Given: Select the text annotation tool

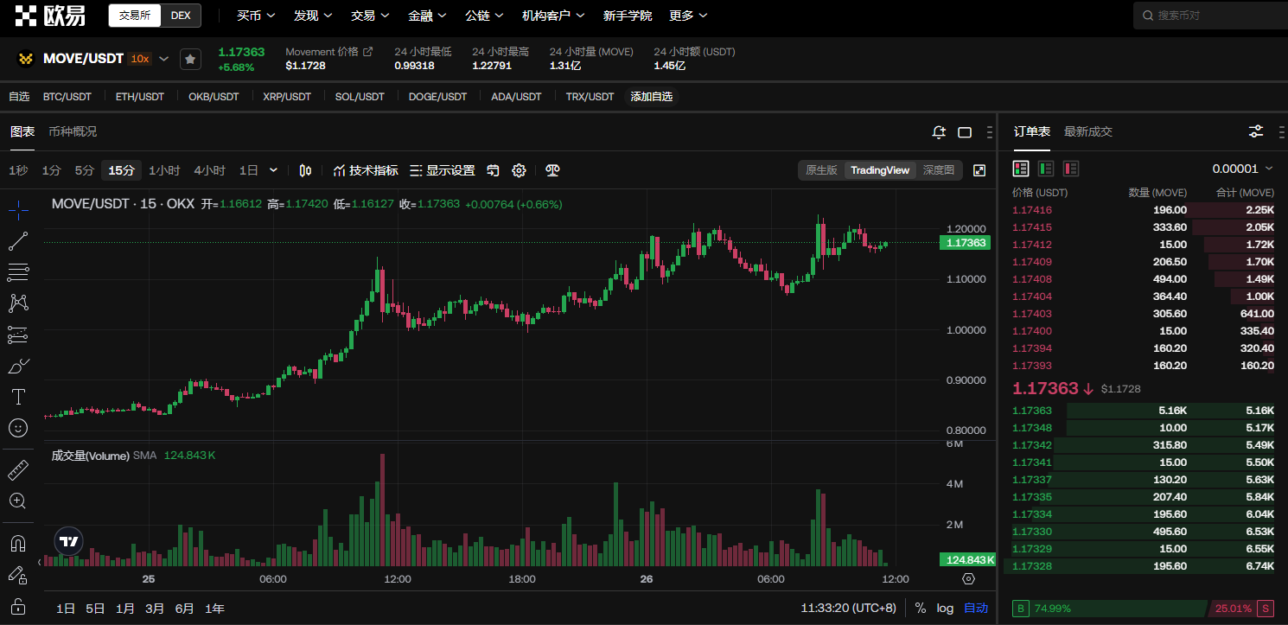Looking at the screenshot, I should point(18,397).
